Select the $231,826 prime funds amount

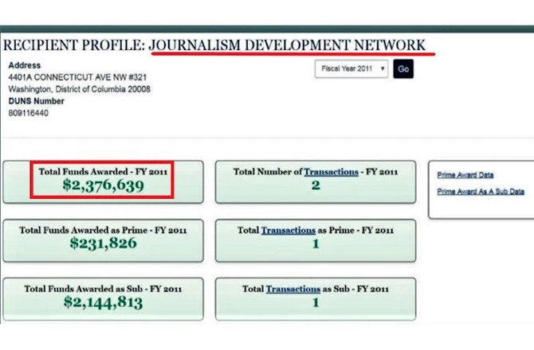[x=103, y=243]
